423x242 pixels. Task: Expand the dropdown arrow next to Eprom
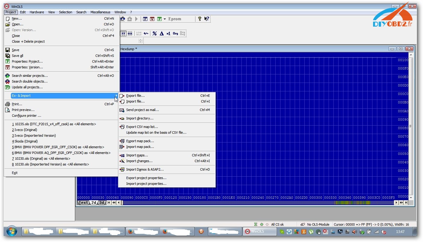click(165, 19)
